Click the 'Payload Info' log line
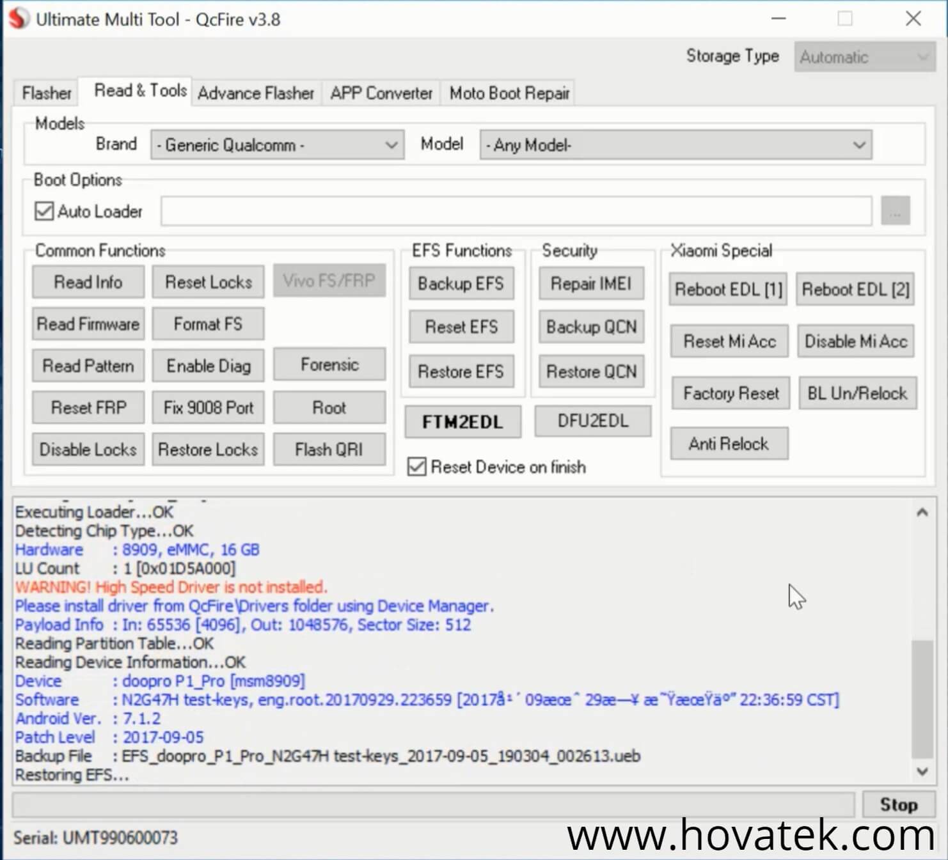948x860 pixels. tap(243, 625)
